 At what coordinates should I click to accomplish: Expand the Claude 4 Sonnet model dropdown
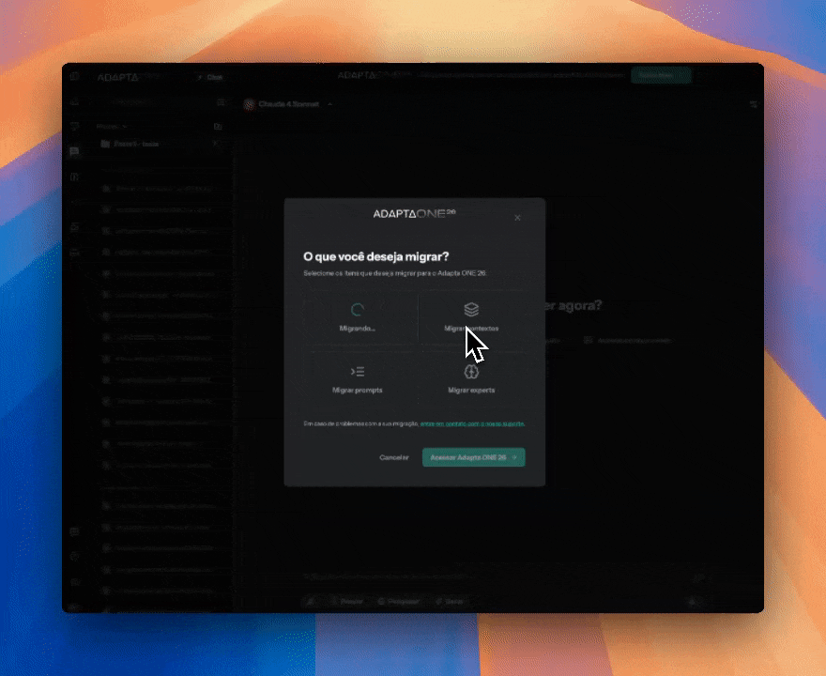(291, 104)
